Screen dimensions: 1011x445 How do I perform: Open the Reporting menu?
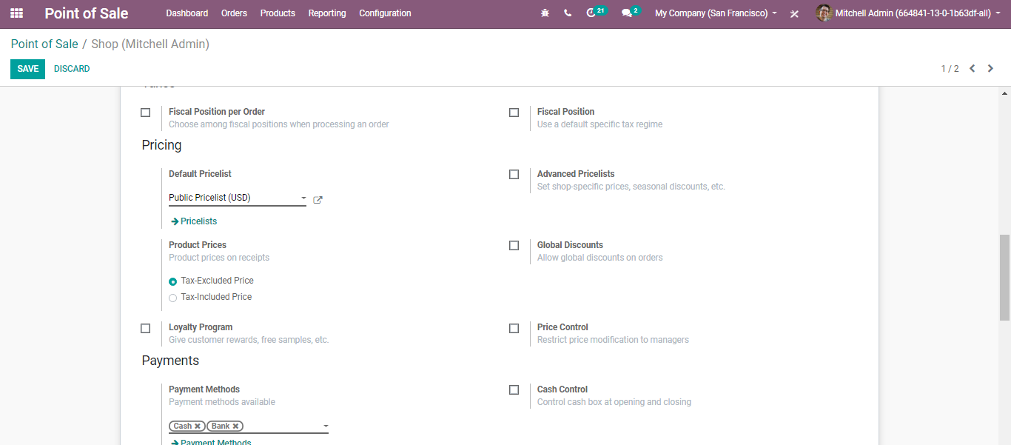[x=327, y=13]
